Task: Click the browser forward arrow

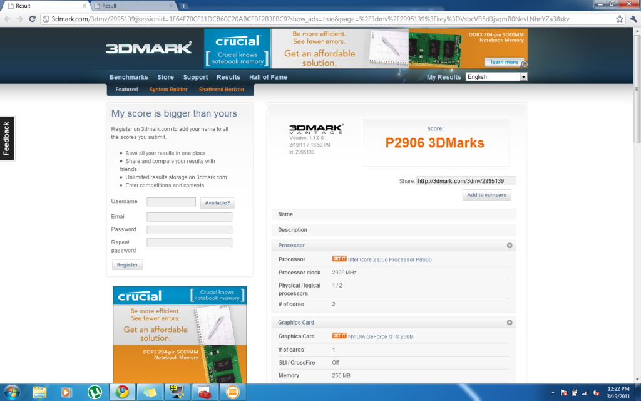Action: pos(19,19)
